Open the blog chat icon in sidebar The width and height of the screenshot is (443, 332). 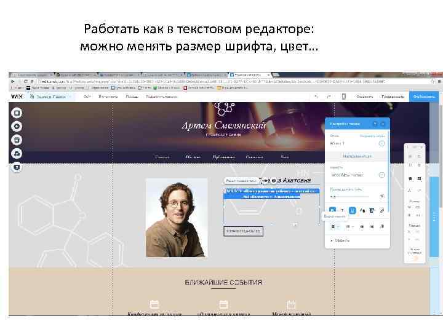click(x=17, y=167)
